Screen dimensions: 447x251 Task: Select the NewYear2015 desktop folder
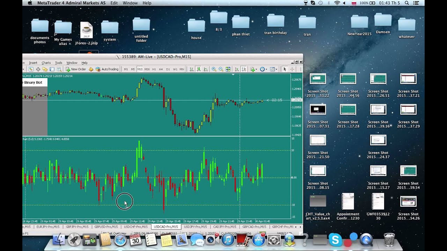pos(359,25)
